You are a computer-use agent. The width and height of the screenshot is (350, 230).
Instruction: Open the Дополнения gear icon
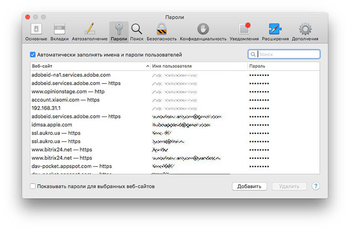(x=305, y=29)
